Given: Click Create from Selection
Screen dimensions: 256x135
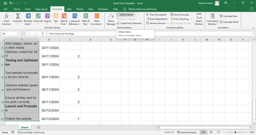Looking at the screenshot, I should (129, 23).
